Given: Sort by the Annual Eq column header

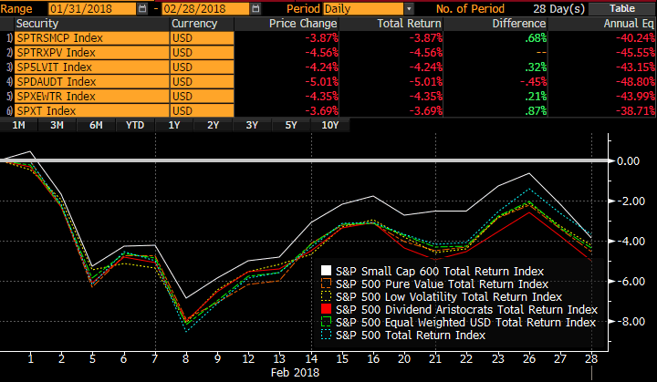Looking at the screenshot, I should coord(602,24).
